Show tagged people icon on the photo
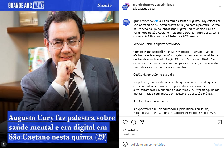The image size is (224, 148). pos(4,144)
